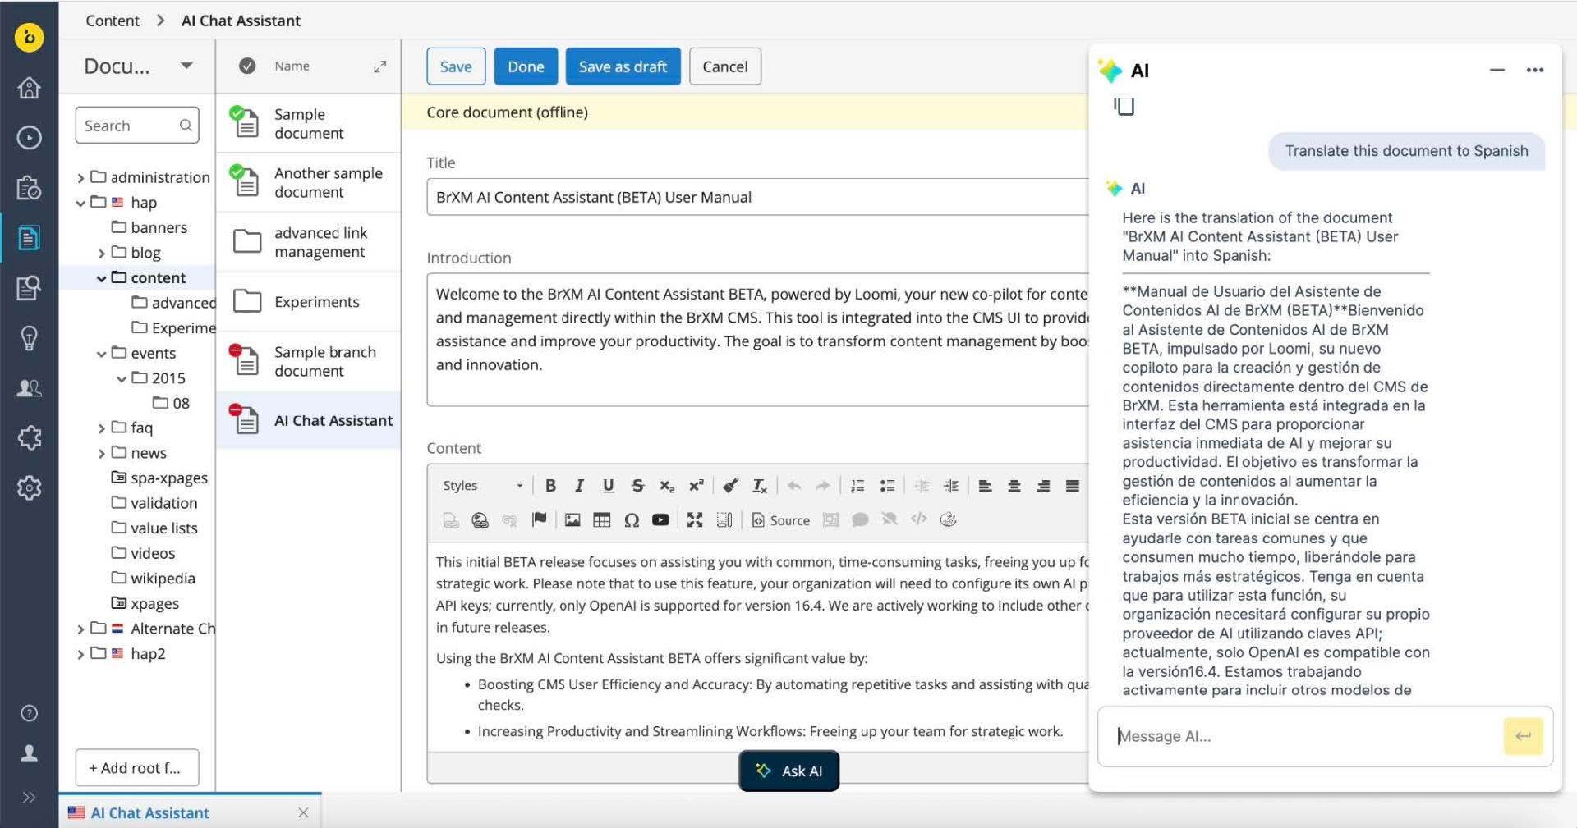
Task: Open the Styles dropdown in editor
Action: (x=482, y=486)
